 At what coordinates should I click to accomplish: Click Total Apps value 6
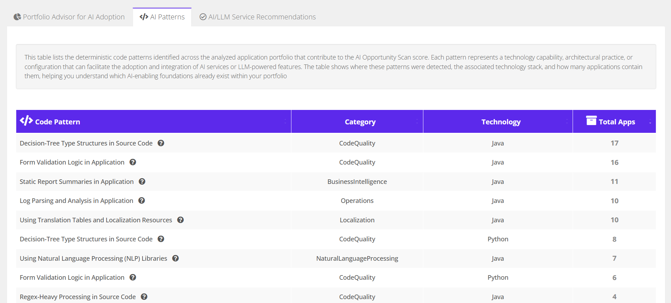(x=615, y=278)
